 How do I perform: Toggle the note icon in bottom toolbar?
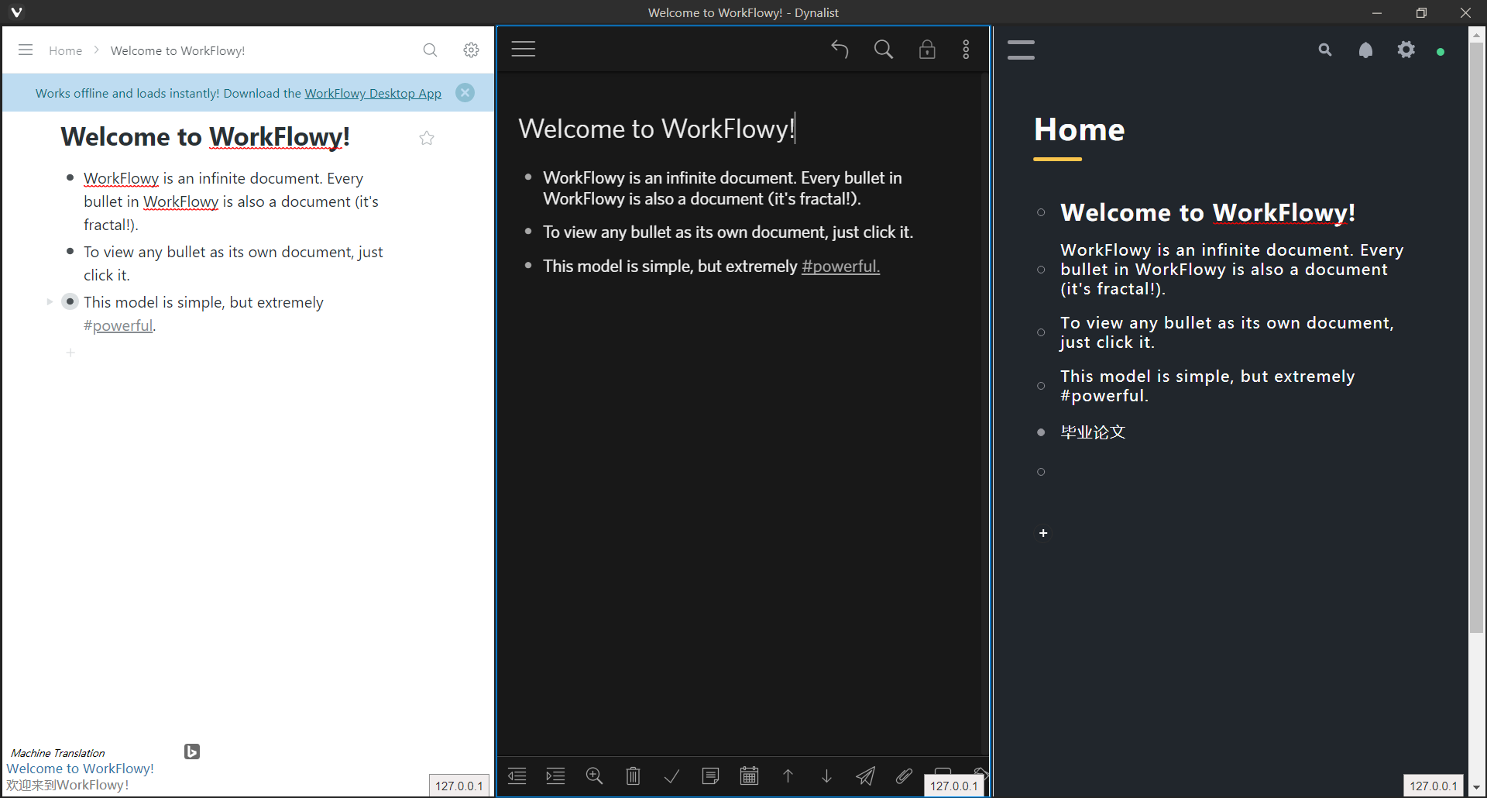point(710,776)
